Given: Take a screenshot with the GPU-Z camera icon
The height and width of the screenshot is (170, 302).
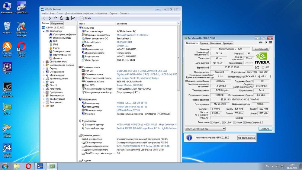Looking at the screenshot, I should (x=261, y=42).
